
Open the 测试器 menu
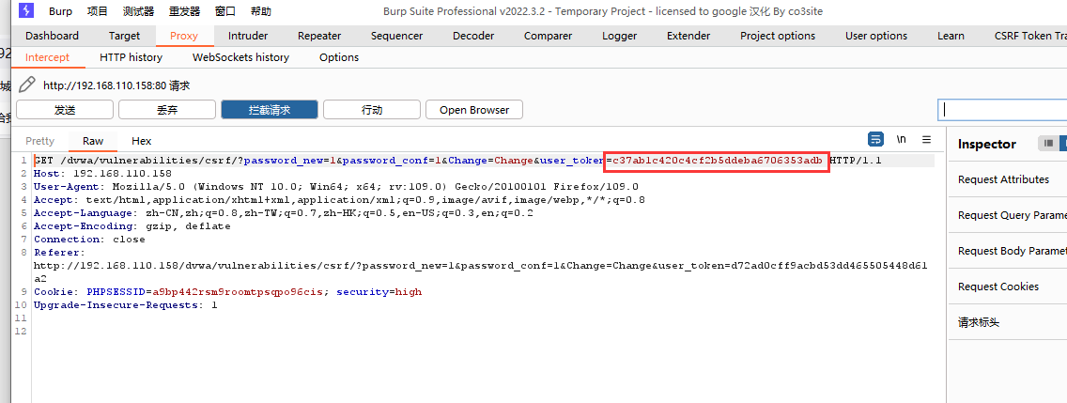coord(139,11)
